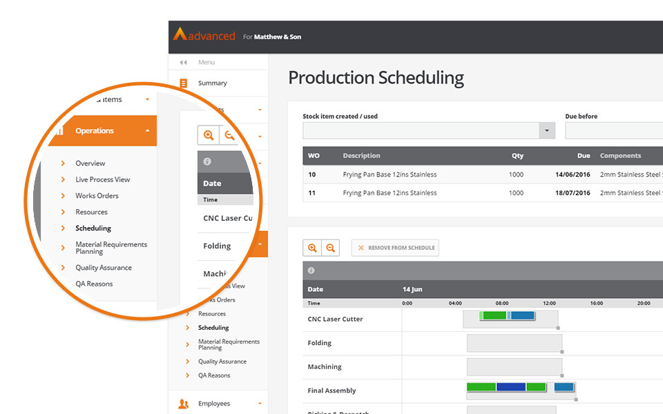Click the Advanced logo in the header
The height and width of the screenshot is (414, 663).
204,34
